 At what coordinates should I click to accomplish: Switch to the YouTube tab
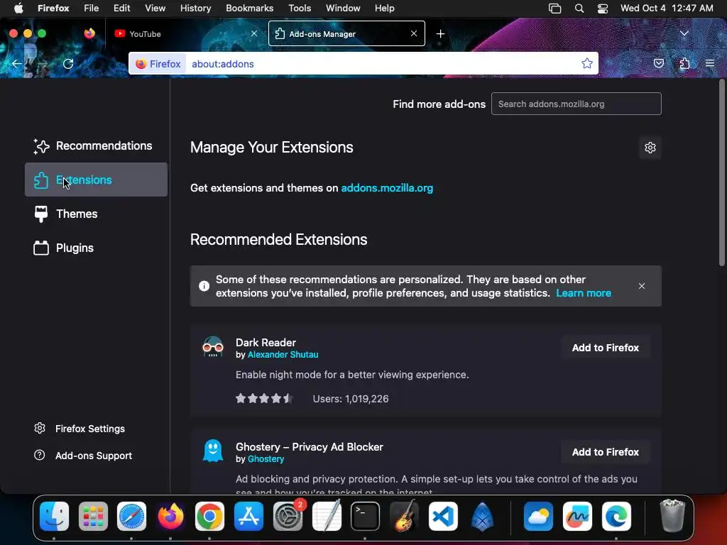click(185, 34)
